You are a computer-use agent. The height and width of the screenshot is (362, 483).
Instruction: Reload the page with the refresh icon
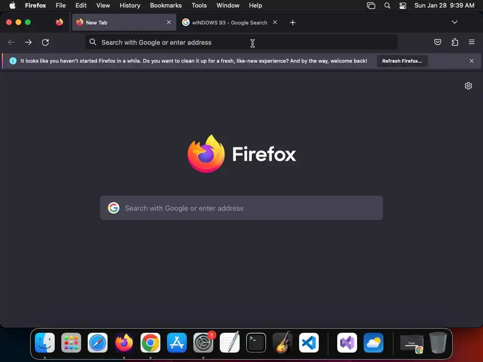(x=45, y=42)
